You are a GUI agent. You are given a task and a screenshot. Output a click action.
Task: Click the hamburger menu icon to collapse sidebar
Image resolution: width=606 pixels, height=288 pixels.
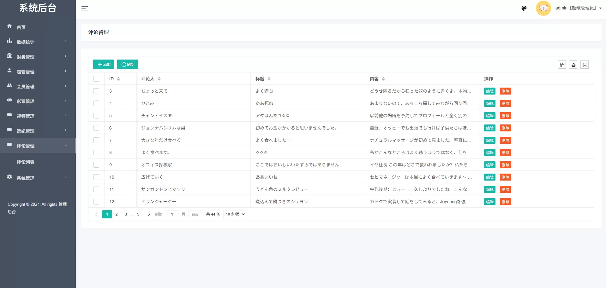click(x=84, y=8)
